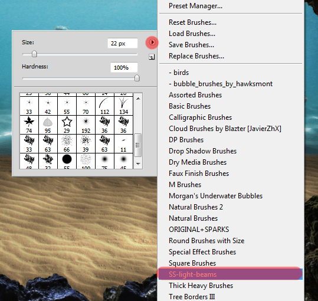The image size is (318, 301).
Task: Open the brush picker flyout arrow
Action: click(x=152, y=42)
